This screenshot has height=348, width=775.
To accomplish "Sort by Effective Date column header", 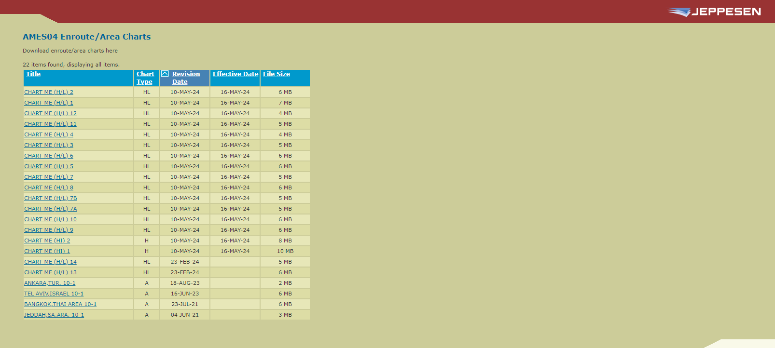I will point(235,74).
